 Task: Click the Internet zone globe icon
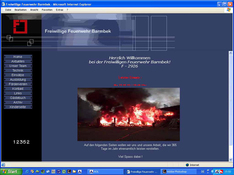point(187,165)
